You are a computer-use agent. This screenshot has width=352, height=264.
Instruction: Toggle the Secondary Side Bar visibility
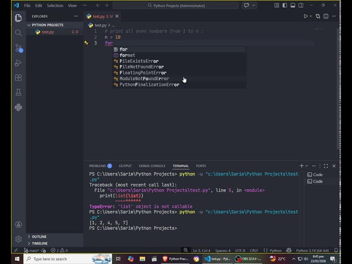tap(301, 5)
